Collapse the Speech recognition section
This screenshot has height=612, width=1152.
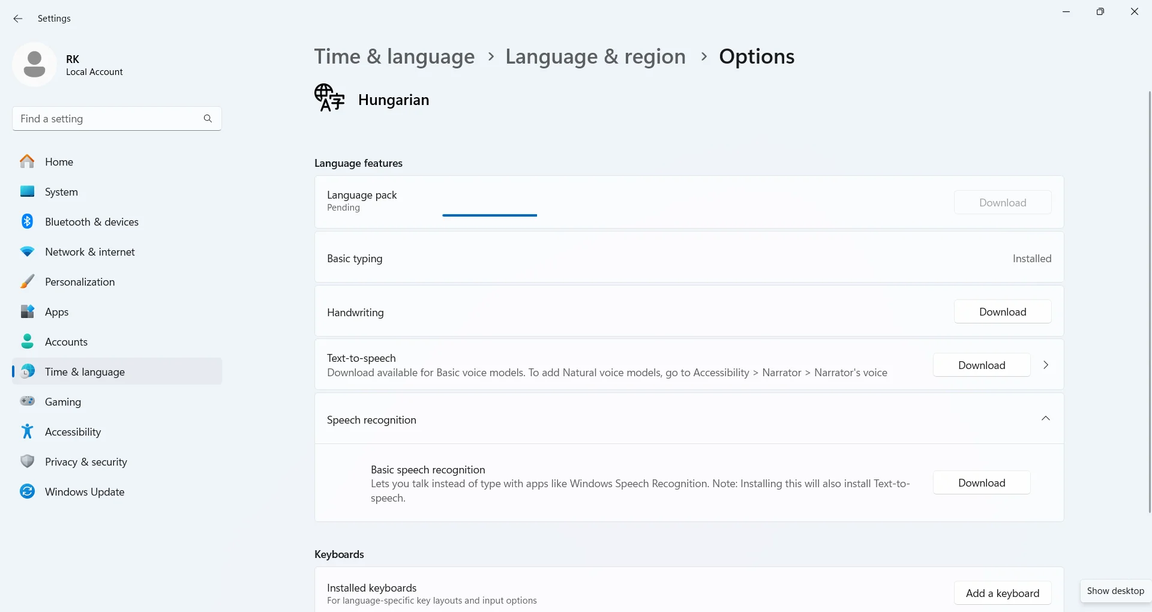(1046, 418)
